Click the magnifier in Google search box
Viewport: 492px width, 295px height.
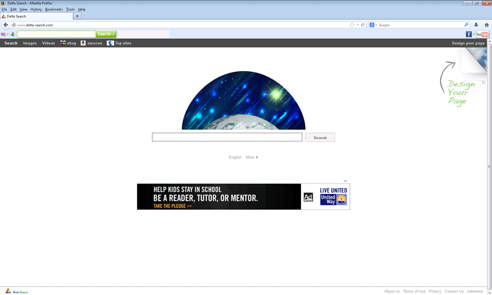466,25
